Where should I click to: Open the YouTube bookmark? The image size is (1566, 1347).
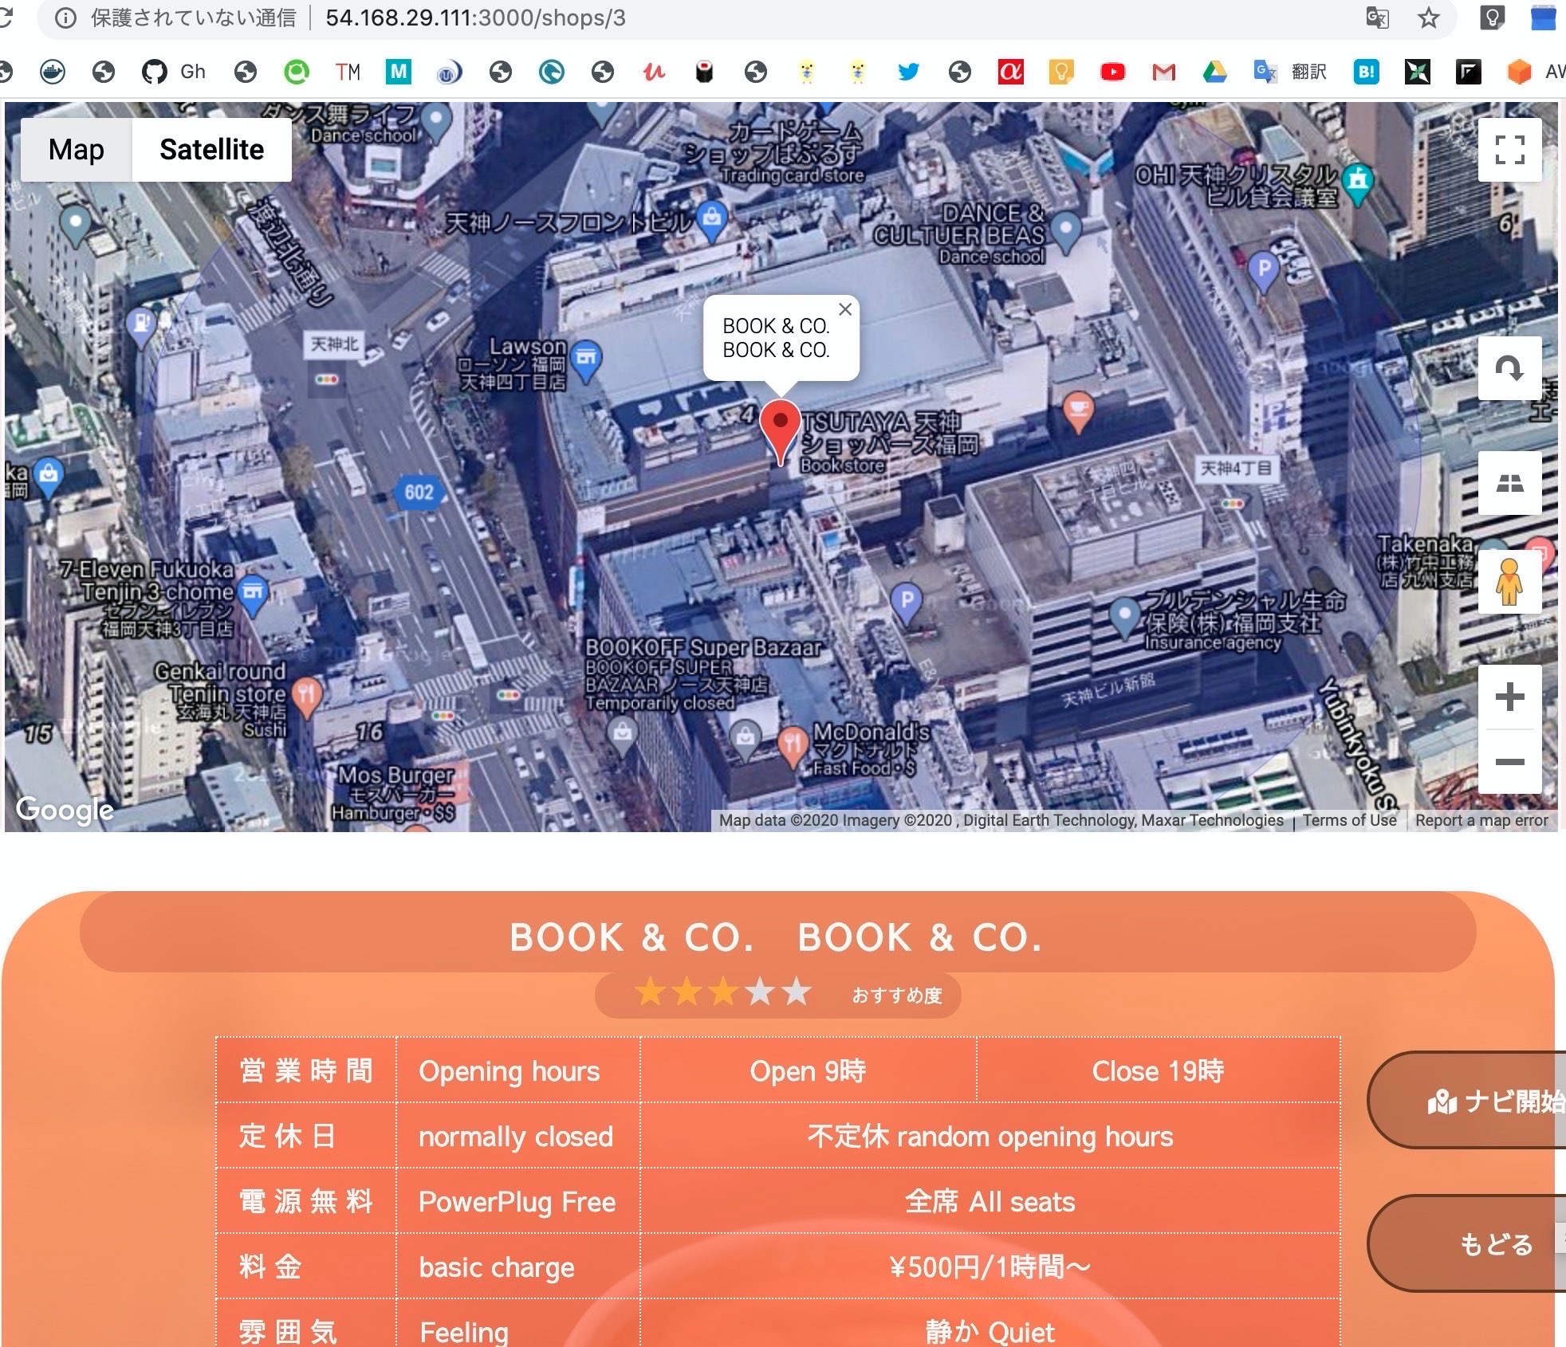click(1112, 72)
